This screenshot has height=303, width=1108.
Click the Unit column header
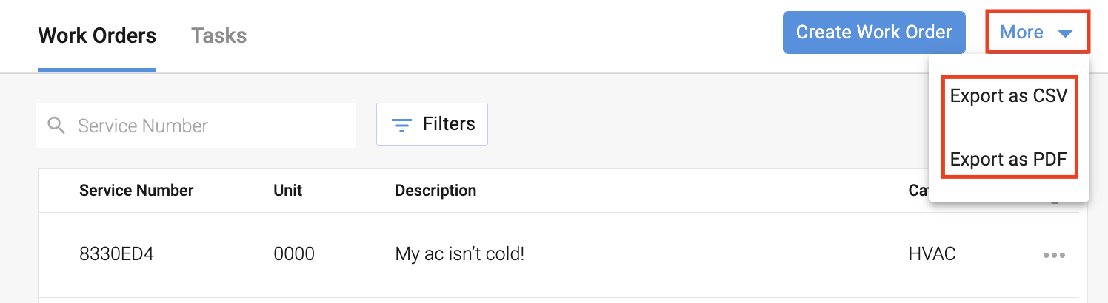pos(288,191)
